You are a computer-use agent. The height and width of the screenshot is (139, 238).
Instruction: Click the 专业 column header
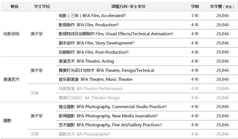click(14, 7)
